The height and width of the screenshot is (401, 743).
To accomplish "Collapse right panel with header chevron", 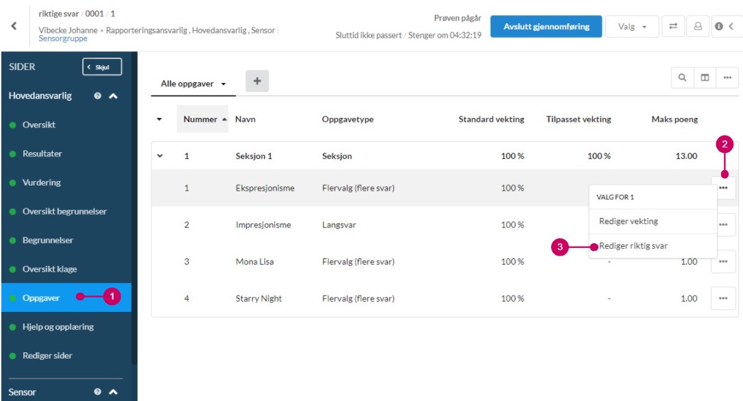I will [x=731, y=26].
